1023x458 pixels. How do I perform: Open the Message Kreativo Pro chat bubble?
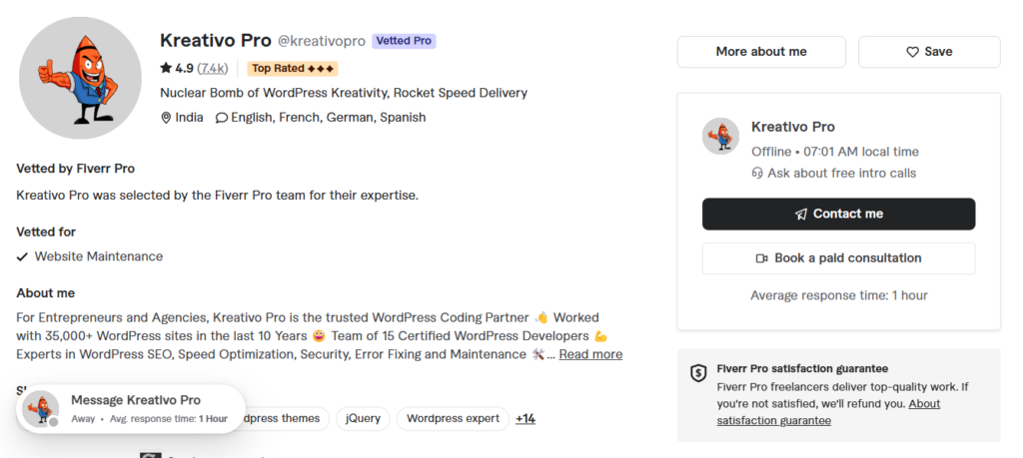pyautogui.click(x=131, y=409)
